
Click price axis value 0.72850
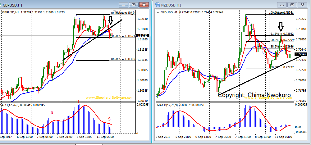300,39
